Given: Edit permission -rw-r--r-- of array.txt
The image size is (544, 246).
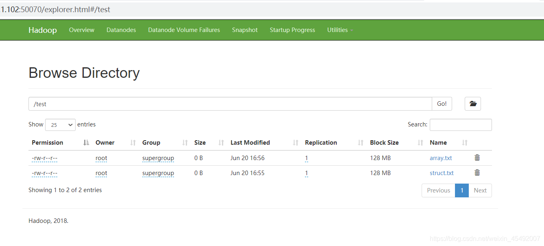Looking at the screenshot, I should 44,158.
